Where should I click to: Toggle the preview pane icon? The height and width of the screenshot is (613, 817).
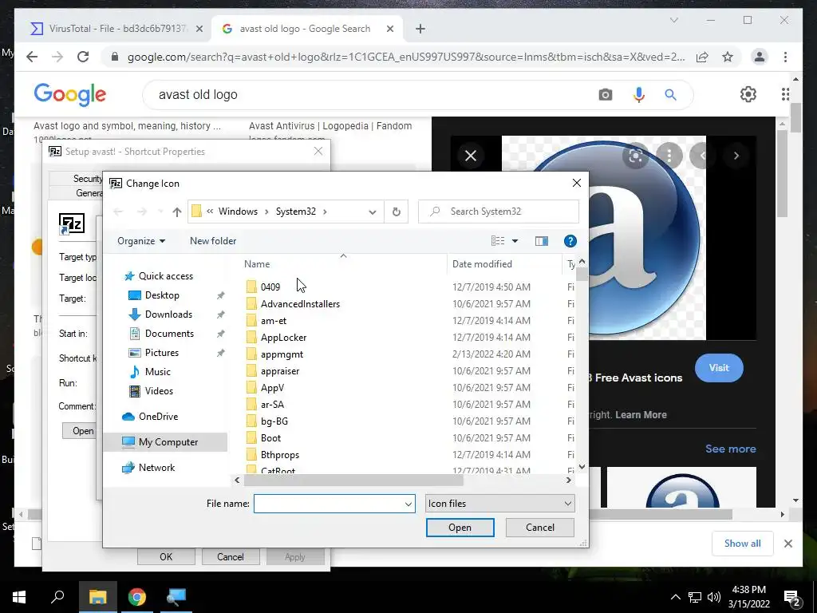point(542,241)
